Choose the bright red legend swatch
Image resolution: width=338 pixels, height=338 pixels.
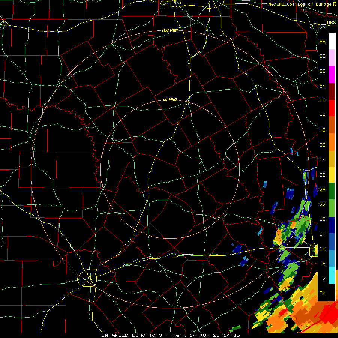332,108
